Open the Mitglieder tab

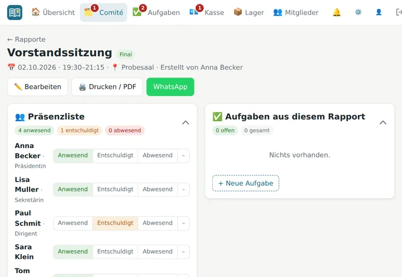pyautogui.click(x=296, y=12)
